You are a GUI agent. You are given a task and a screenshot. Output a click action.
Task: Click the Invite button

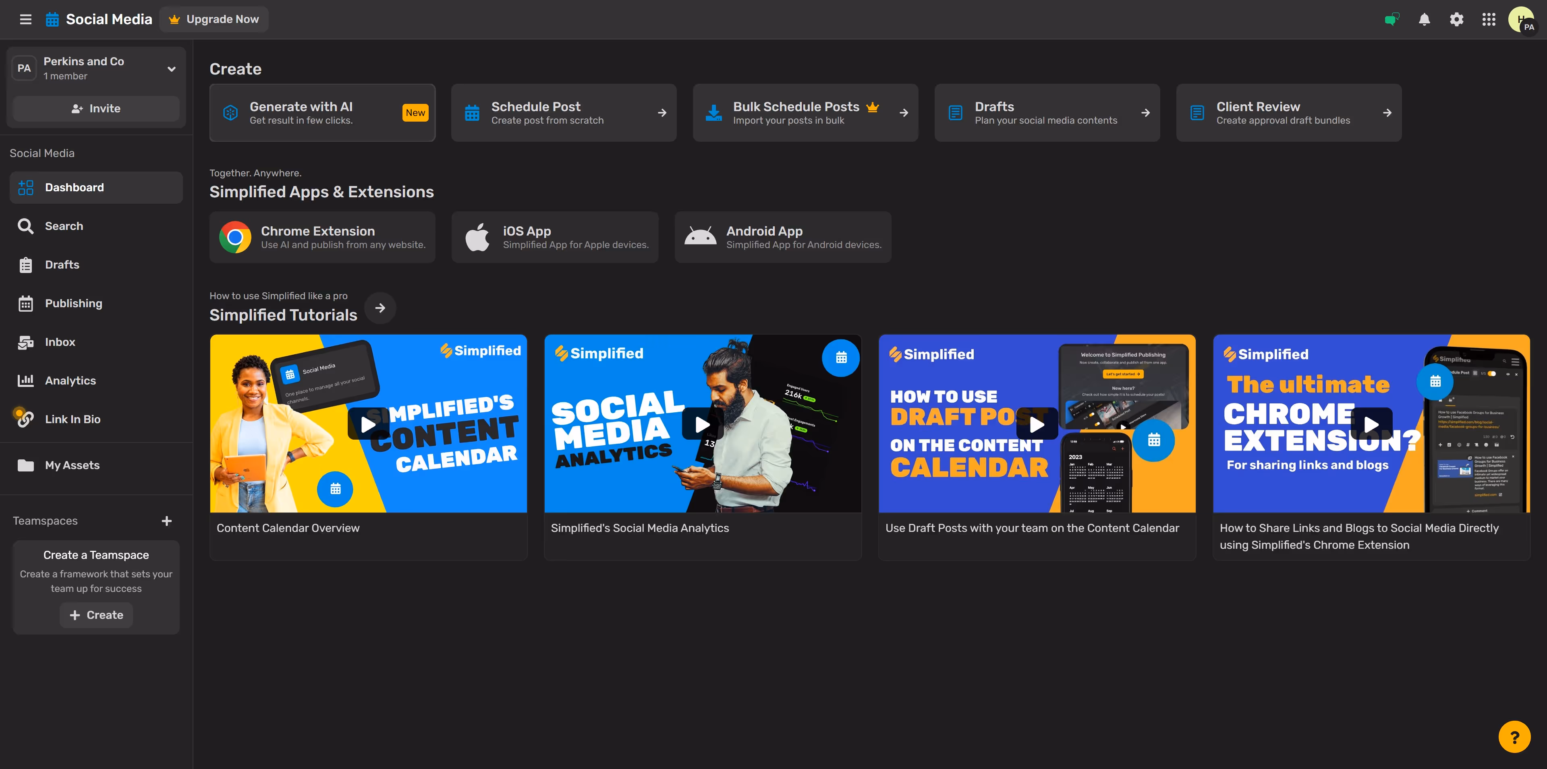[x=96, y=109]
